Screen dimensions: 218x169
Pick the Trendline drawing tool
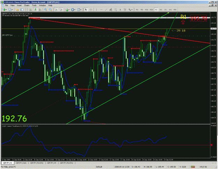(106, 10)
